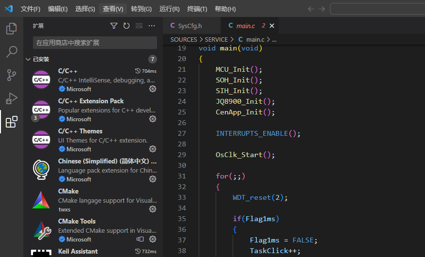Open the Search view in activity bar
Screen dimensions: 425x257
click(x=12, y=52)
